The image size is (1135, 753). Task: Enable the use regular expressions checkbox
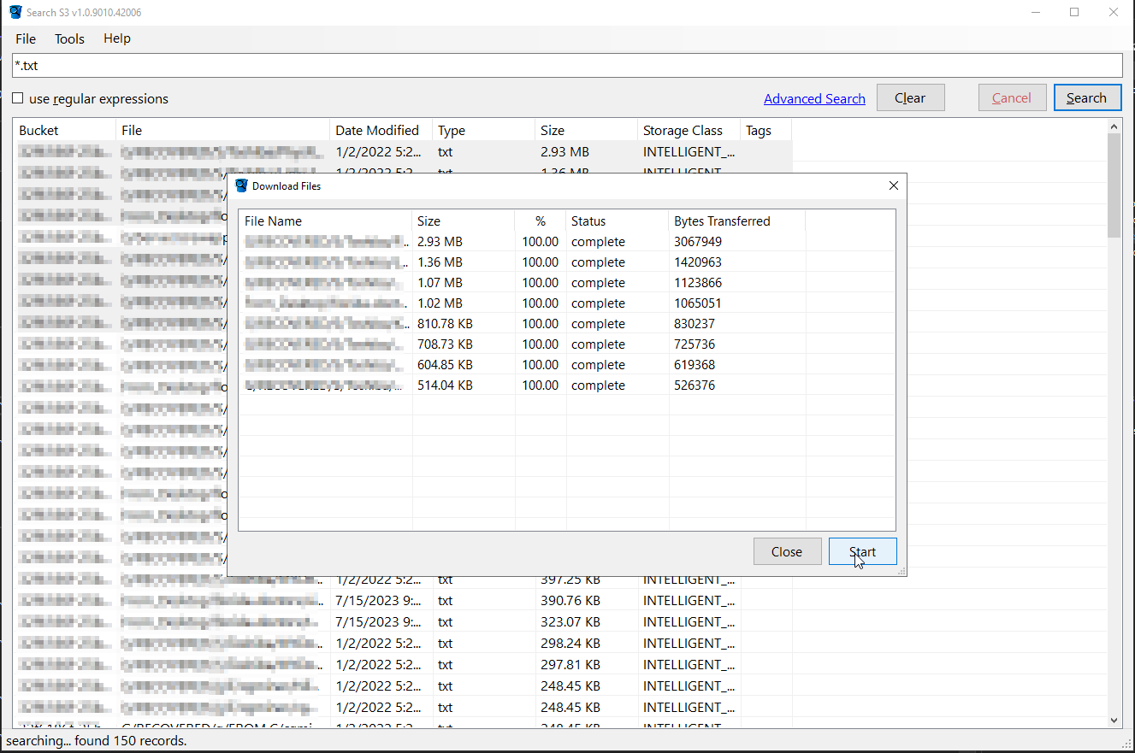point(18,98)
